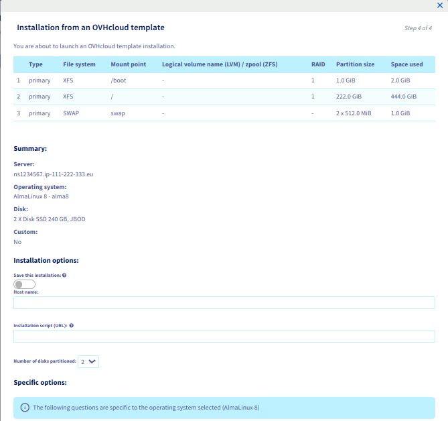Screen dimensions: 448x421
Task: Select the 222.0 GiB root partition row
Action: point(224,97)
